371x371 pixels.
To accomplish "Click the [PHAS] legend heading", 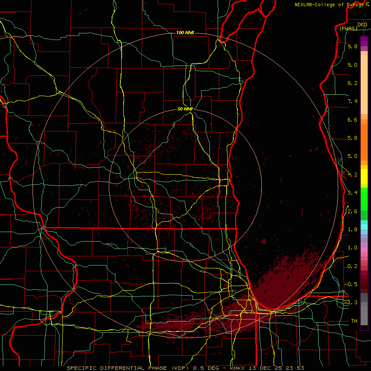I will (348, 28).
